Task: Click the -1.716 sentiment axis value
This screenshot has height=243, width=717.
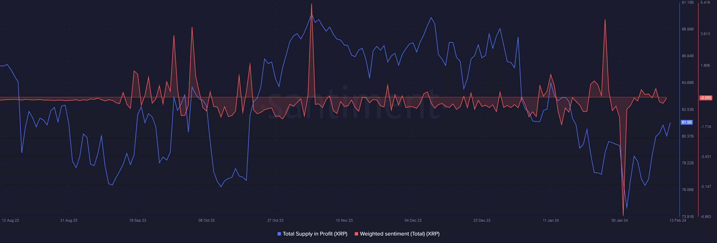Action: coord(706,127)
